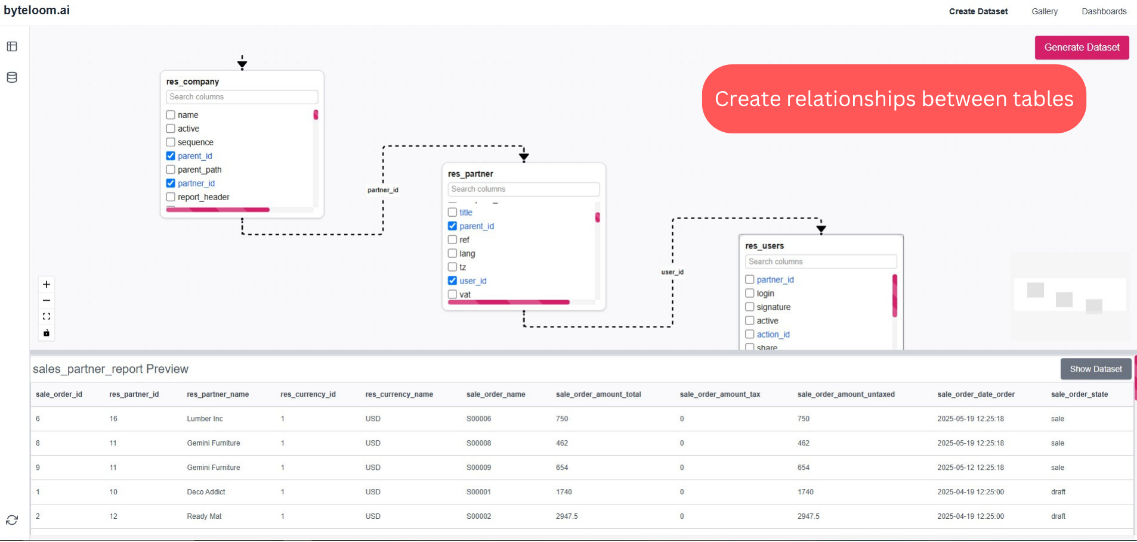1137x542 pixels.
Task: Click the res_users connection handle arrow
Action: coord(821,229)
